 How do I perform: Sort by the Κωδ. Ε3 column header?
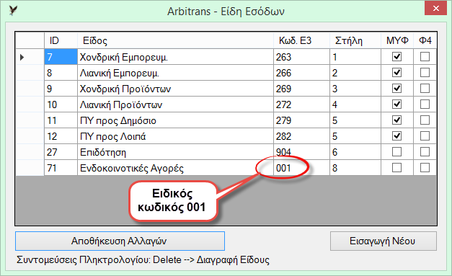[x=301, y=40]
